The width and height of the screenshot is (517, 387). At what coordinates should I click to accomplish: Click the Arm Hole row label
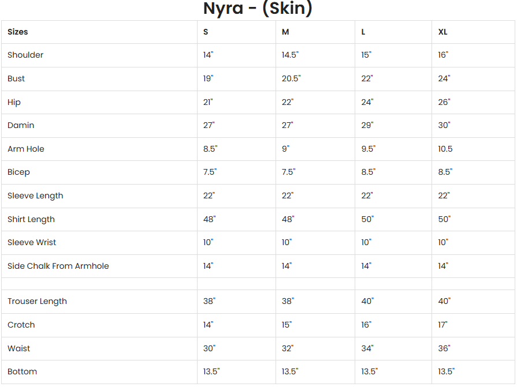26,149
